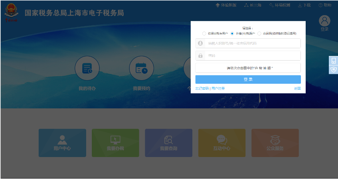The height and width of the screenshot is (179, 338).
Task: Open the 忘记密码 link
Action: coord(202,89)
